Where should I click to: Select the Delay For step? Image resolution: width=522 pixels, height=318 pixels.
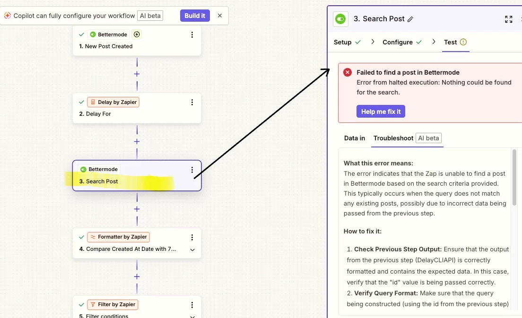click(x=137, y=108)
